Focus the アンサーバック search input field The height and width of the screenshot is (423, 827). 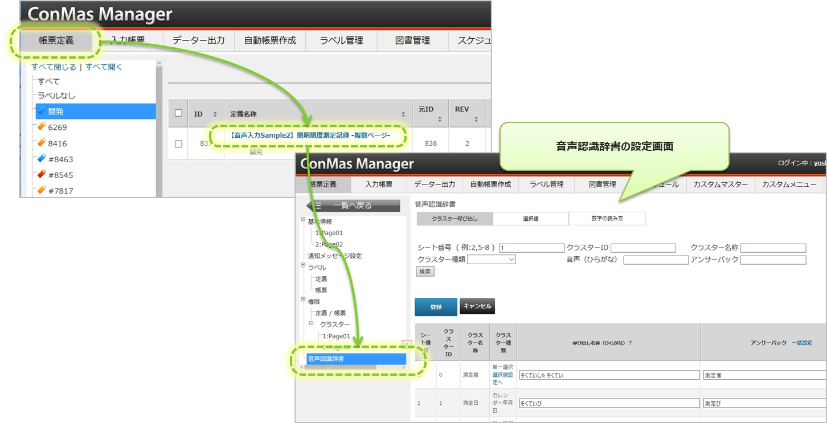(773, 260)
